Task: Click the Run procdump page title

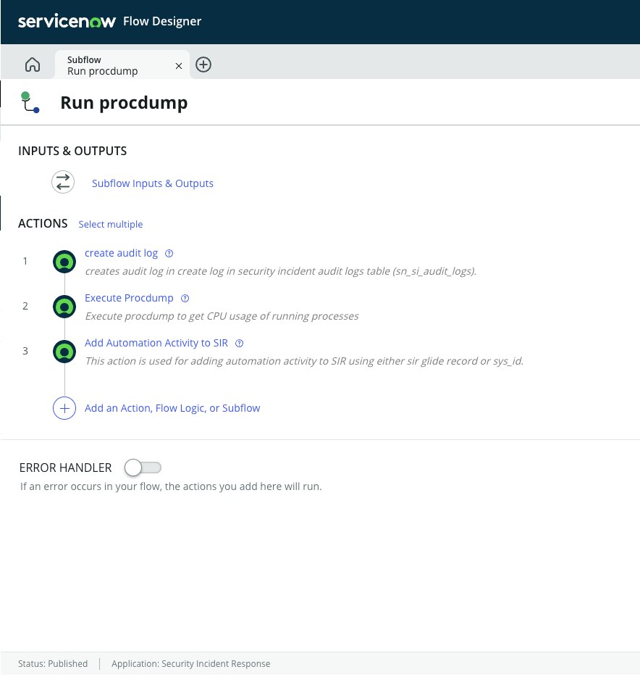Action: click(x=124, y=103)
